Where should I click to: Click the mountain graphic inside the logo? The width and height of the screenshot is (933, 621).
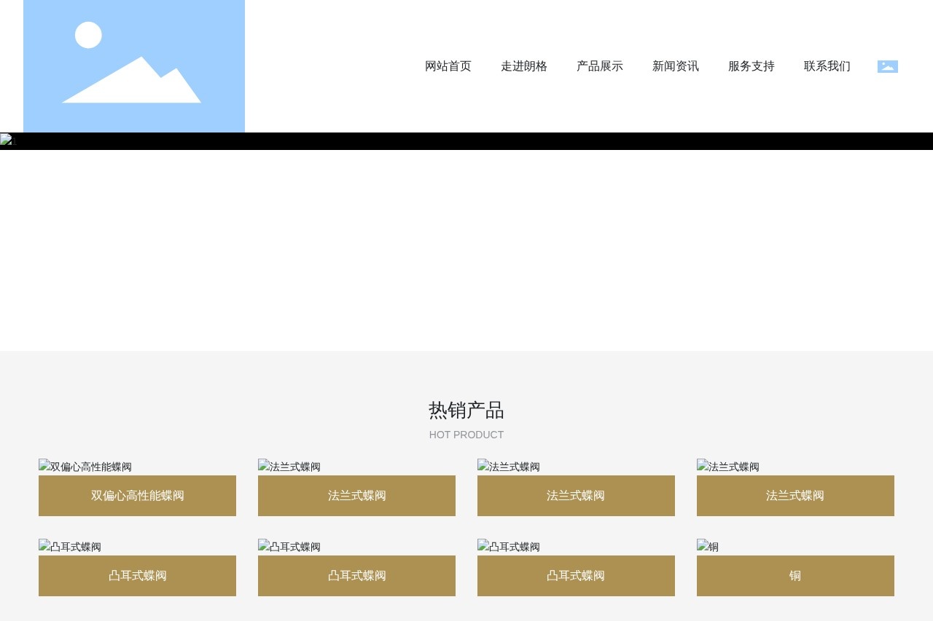pyautogui.click(x=131, y=84)
